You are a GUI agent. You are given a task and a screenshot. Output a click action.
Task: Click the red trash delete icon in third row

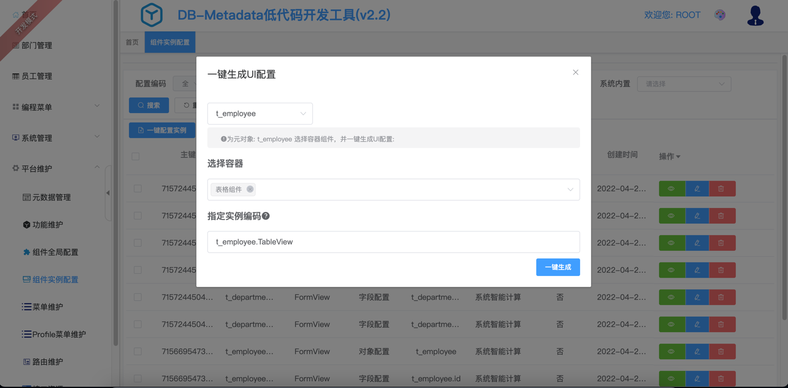(x=721, y=243)
